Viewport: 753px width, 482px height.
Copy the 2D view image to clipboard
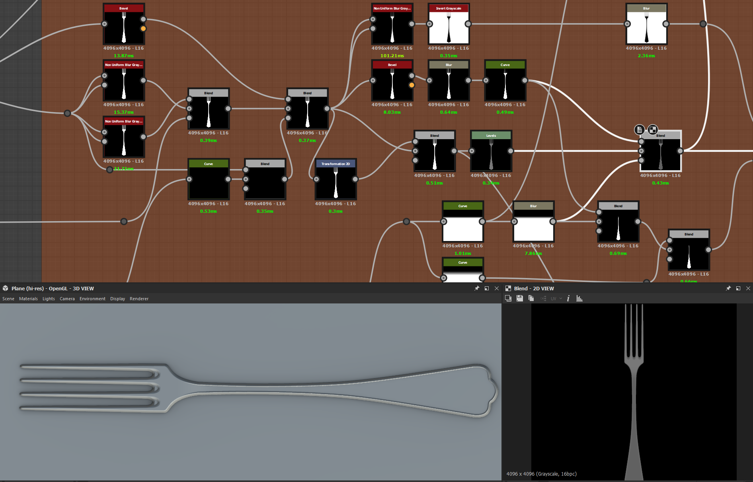point(531,298)
